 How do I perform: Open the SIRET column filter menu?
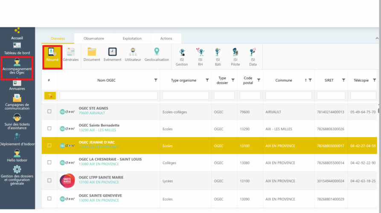tap(343, 80)
